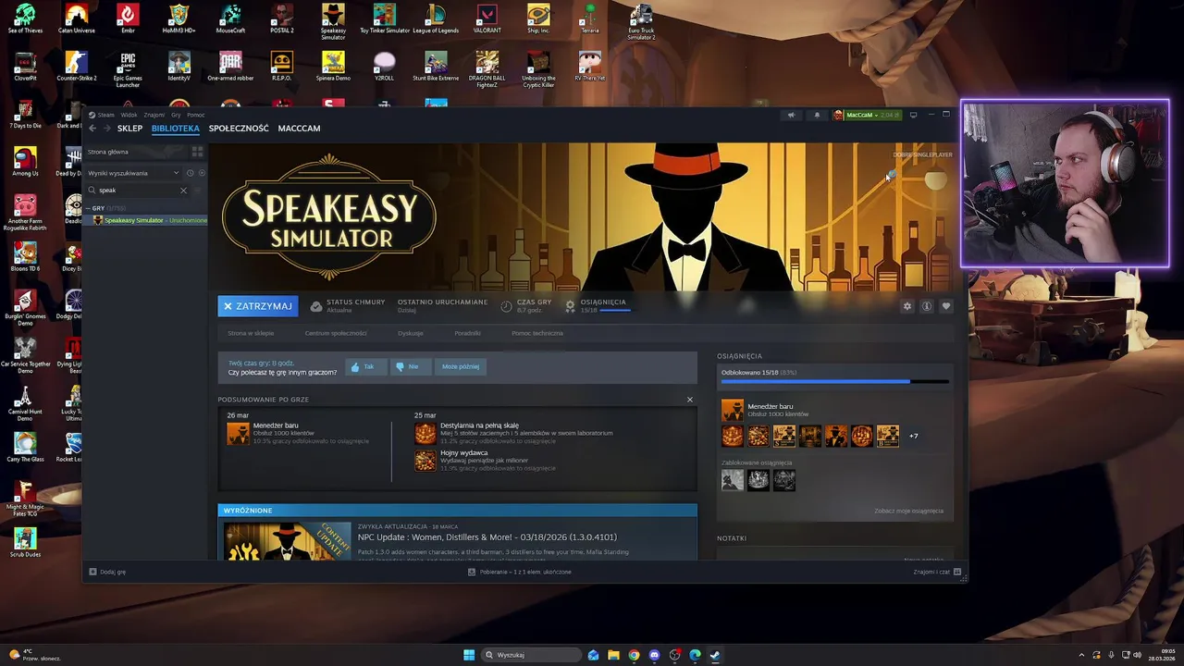
Task: Click the achievements progress bar 15/18
Action: point(835,381)
